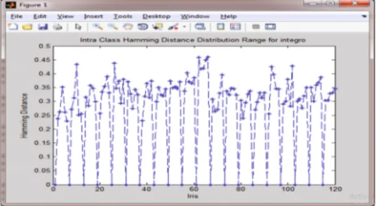This screenshot has height=206, width=377.
Task: Click the y-axis tick label 0.45
Action: (42, 60)
